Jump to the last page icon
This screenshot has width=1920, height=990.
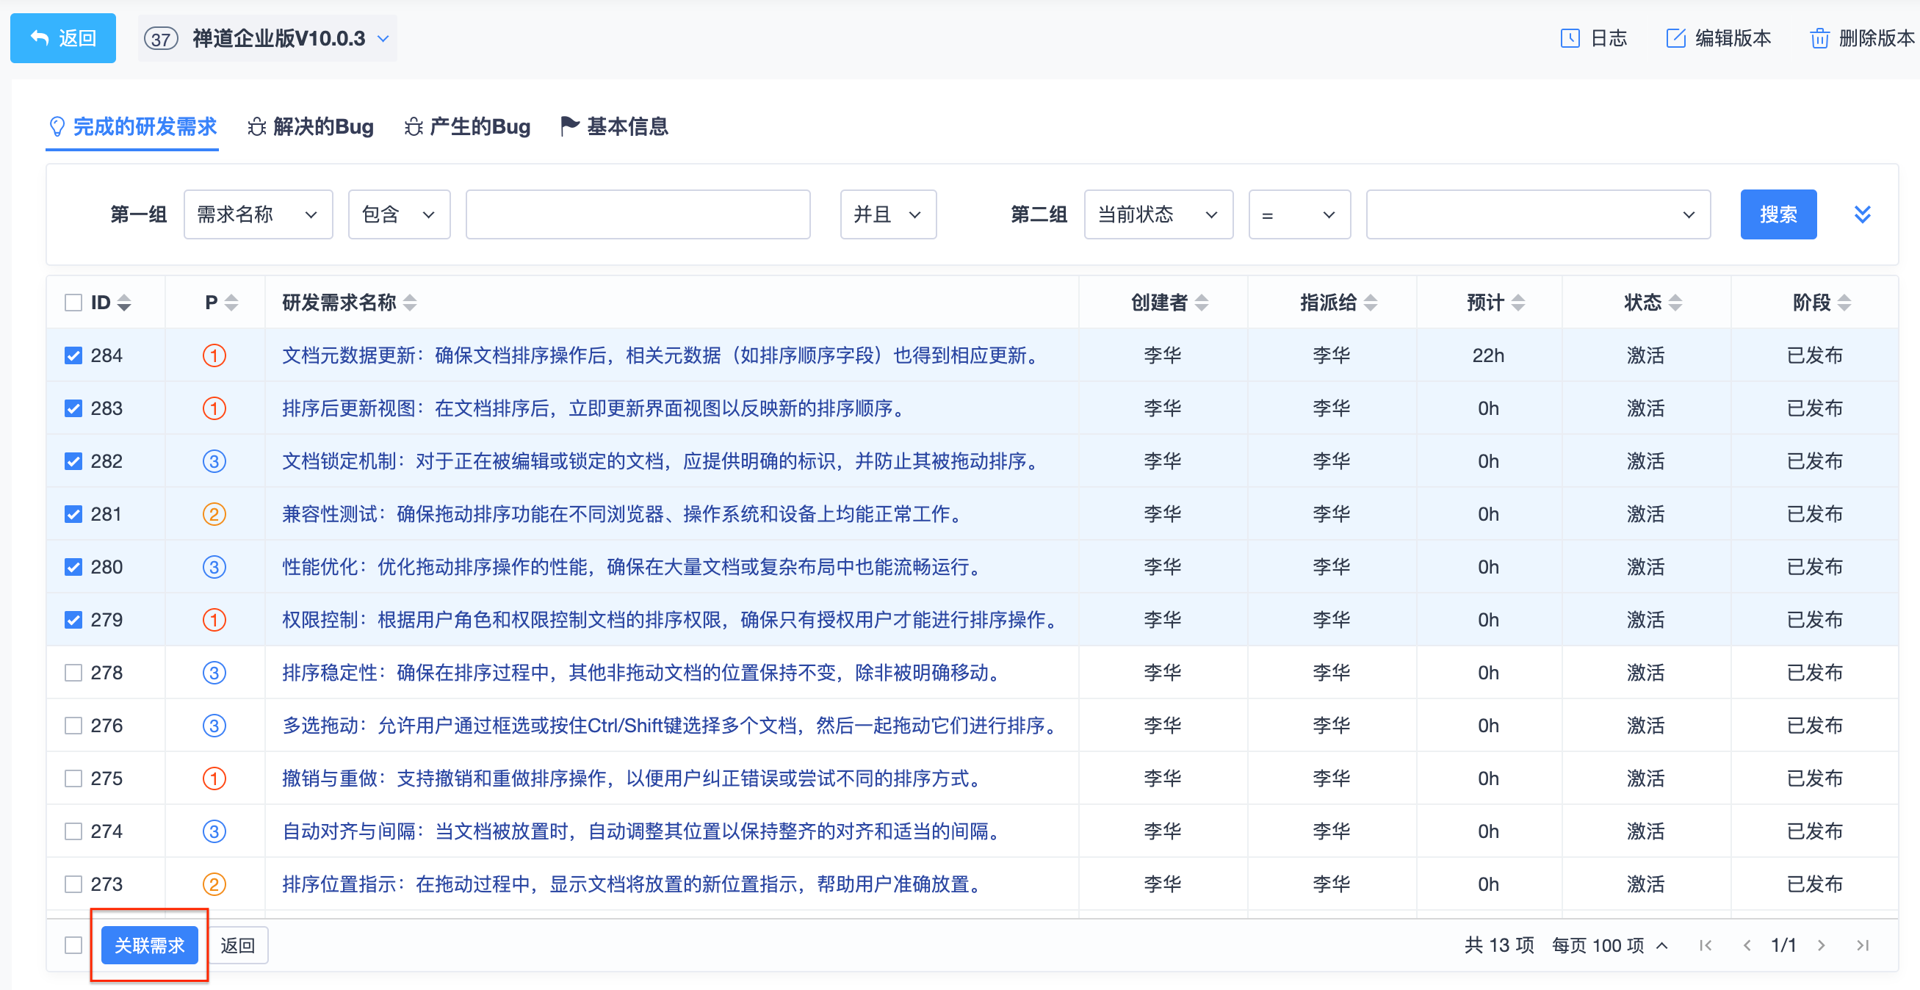tap(1862, 945)
